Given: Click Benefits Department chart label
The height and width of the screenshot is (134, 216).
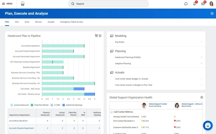Looking at the screenshot, I should tap(31, 67).
